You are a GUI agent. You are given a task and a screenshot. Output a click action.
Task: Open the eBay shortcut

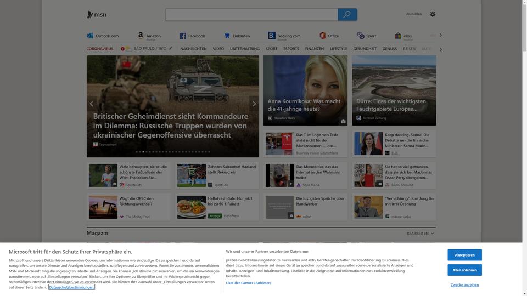pyautogui.click(x=403, y=36)
